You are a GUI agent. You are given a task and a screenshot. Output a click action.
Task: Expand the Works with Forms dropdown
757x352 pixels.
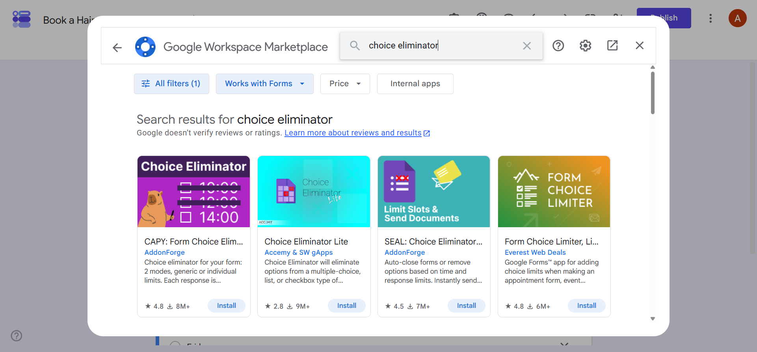coord(265,84)
